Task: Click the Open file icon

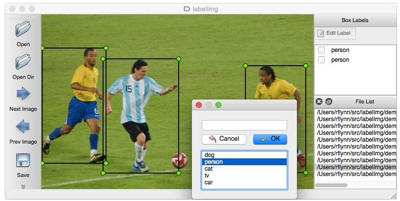Action: pyautogui.click(x=23, y=29)
